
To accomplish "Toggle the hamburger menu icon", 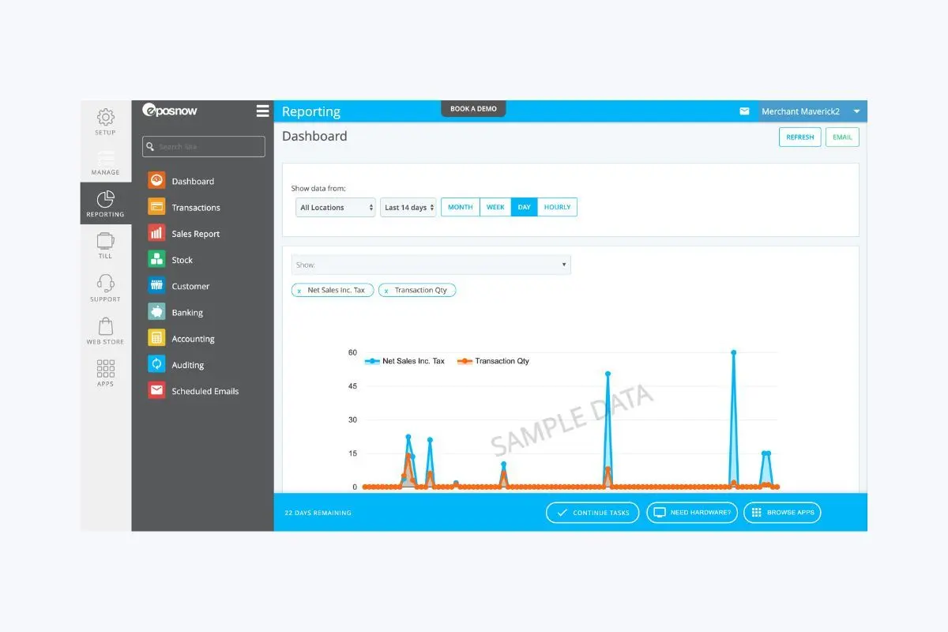I will [263, 111].
